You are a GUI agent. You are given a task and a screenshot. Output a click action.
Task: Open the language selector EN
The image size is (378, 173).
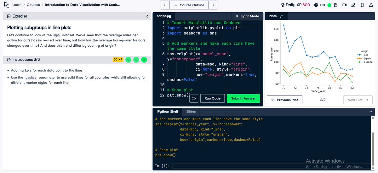[320, 5]
